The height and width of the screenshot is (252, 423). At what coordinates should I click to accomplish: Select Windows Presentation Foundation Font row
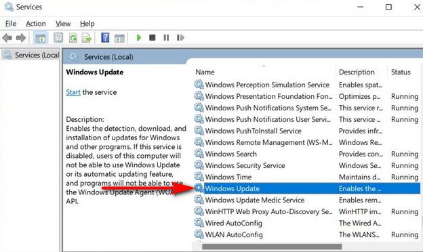(307, 96)
